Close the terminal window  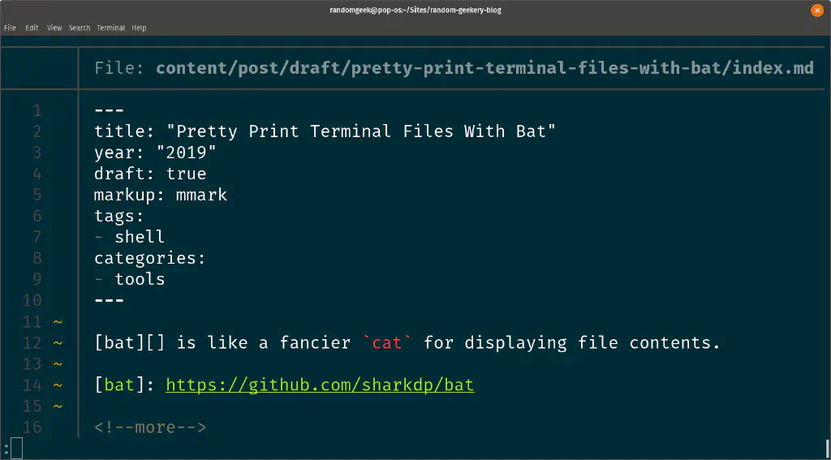point(817,10)
